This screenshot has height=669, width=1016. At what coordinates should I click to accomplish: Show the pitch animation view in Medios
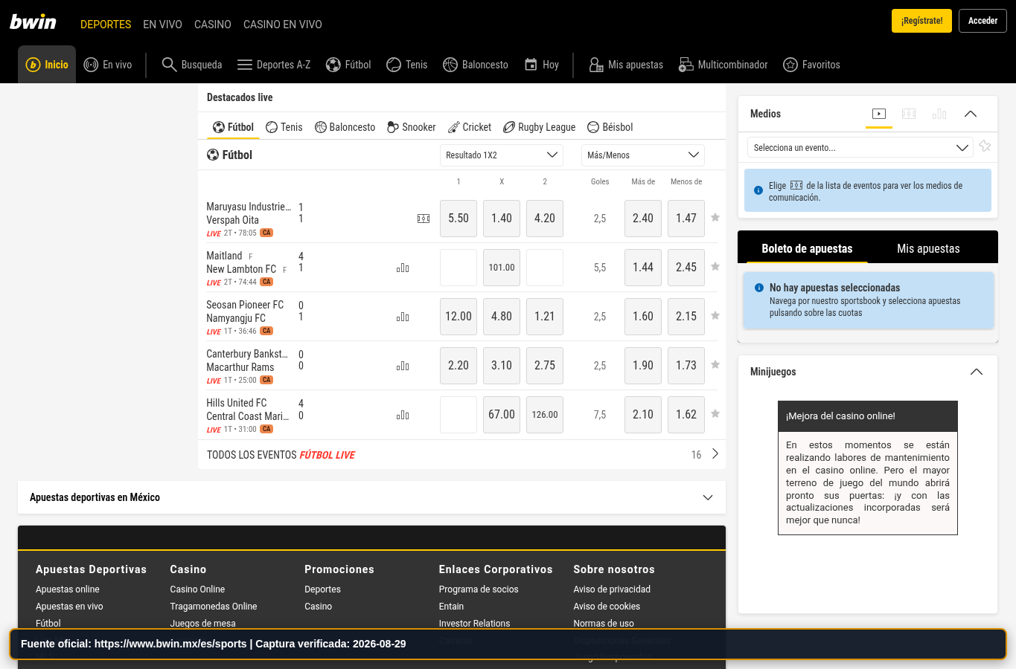click(x=909, y=114)
